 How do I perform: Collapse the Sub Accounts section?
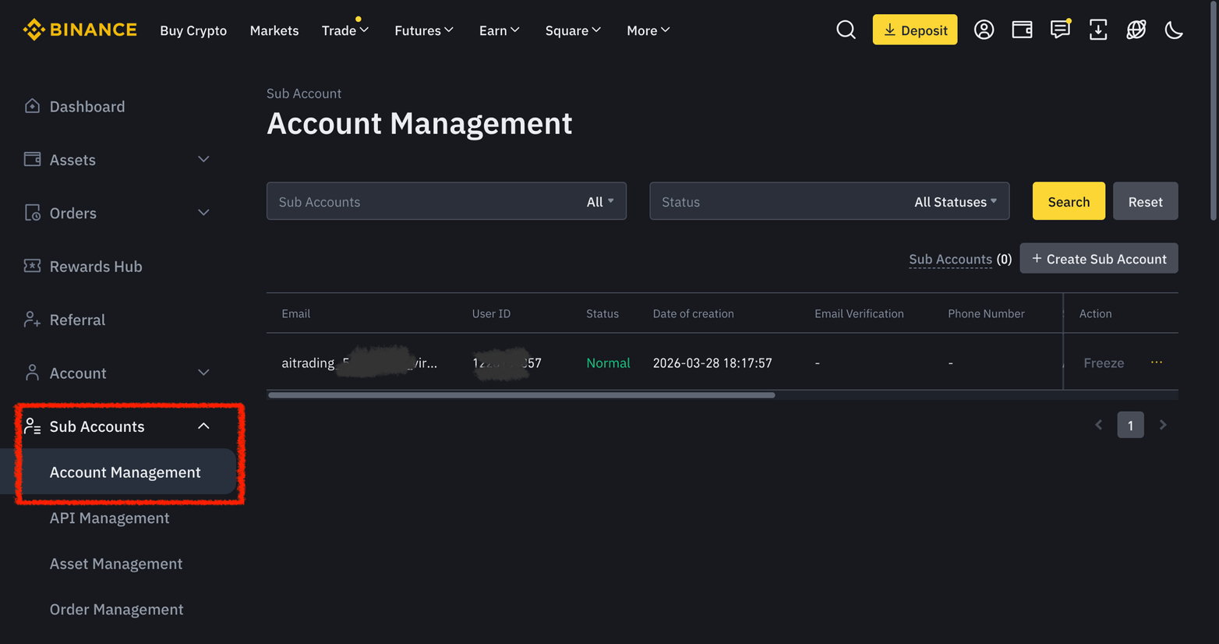click(x=203, y=426)
